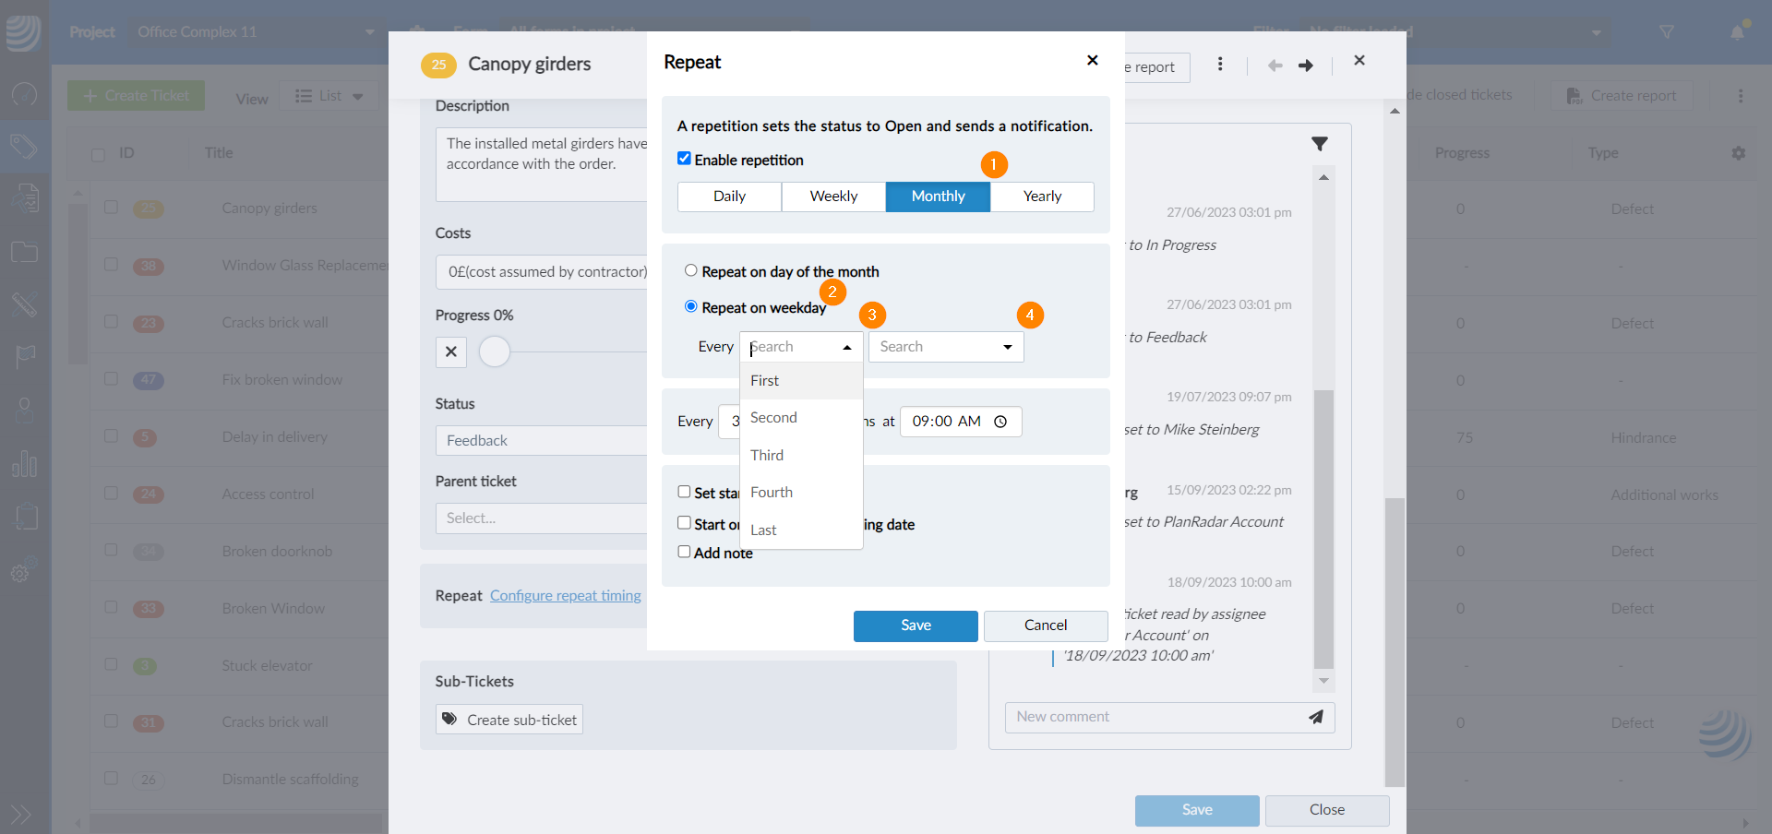
Task: Reset progress with the X icon button
Action: [450, 351]
